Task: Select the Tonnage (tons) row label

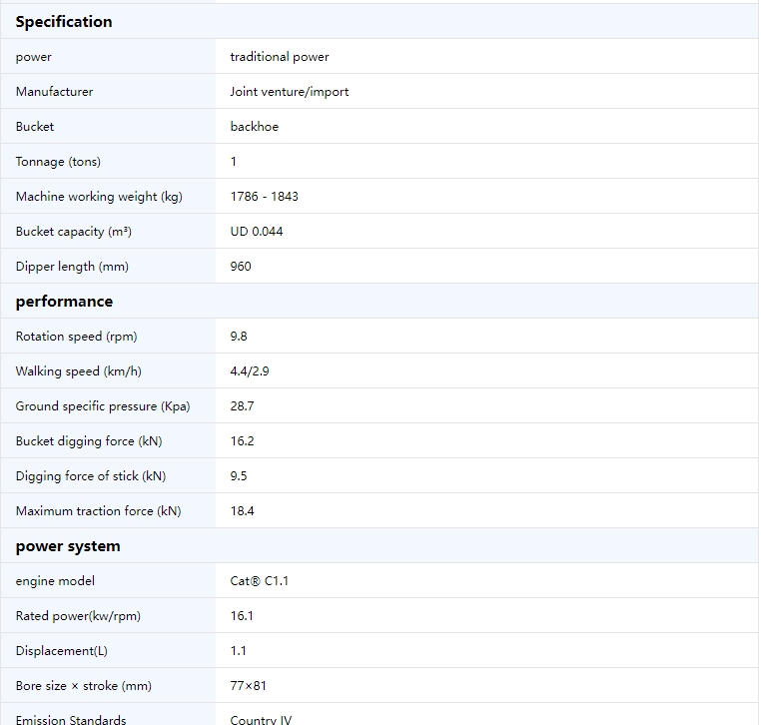Action: coord(58,161)
